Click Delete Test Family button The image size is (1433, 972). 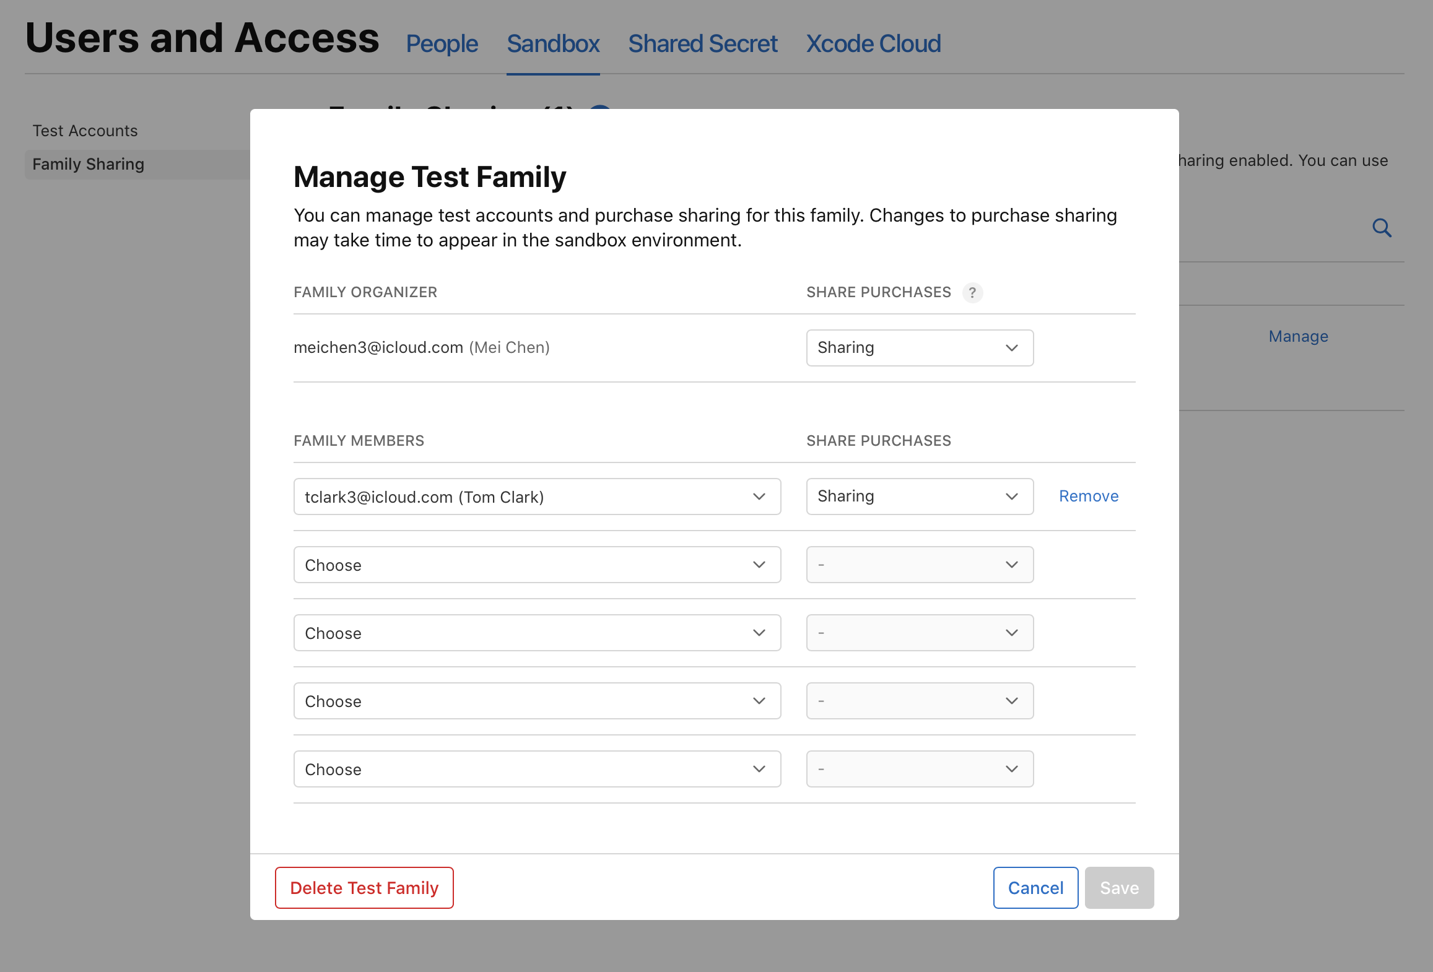(x=364, y=887)
